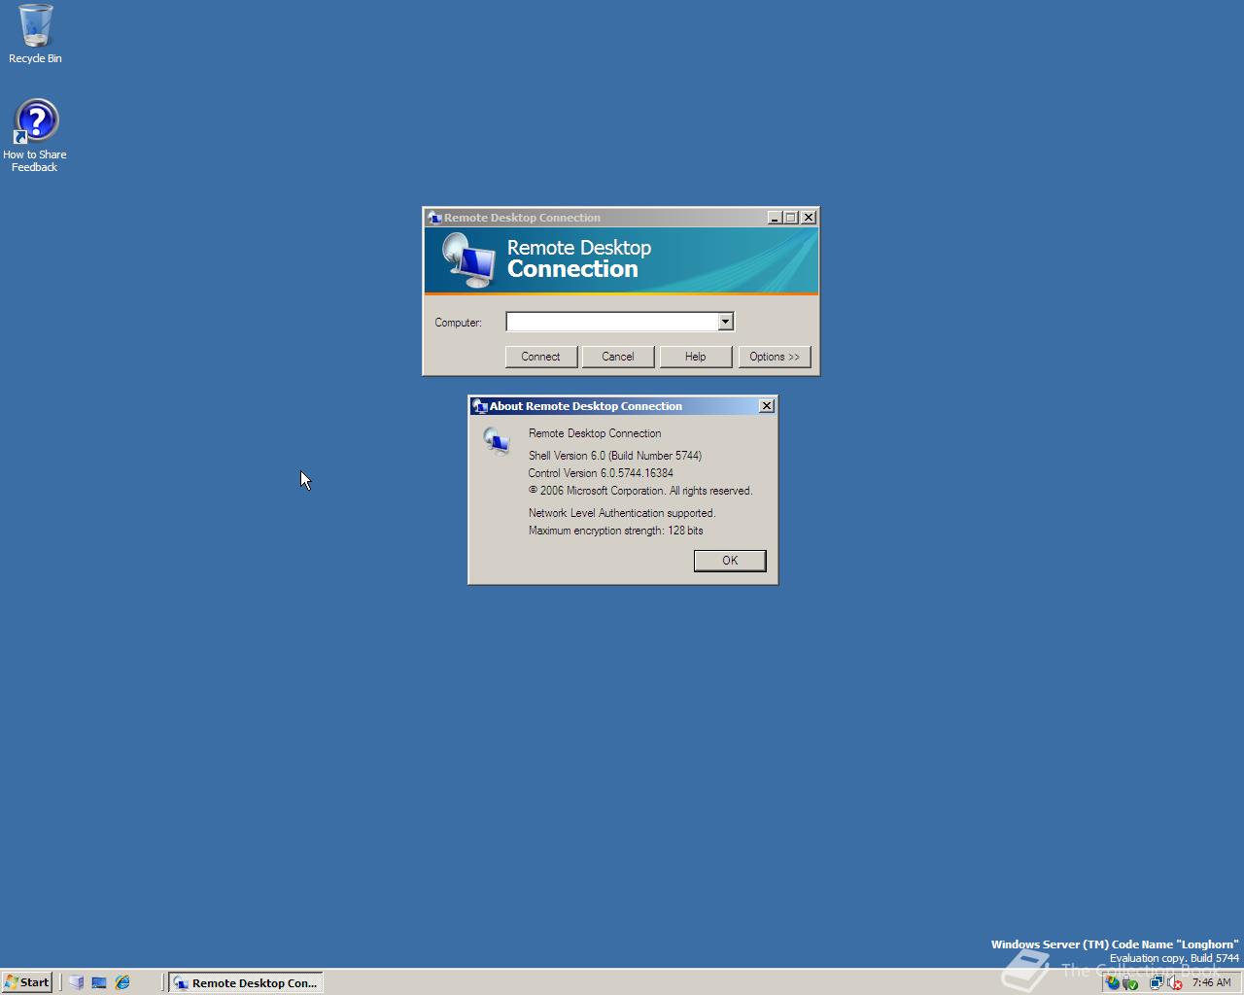Click the Shell Version 6.0 text line

(615, 456)
